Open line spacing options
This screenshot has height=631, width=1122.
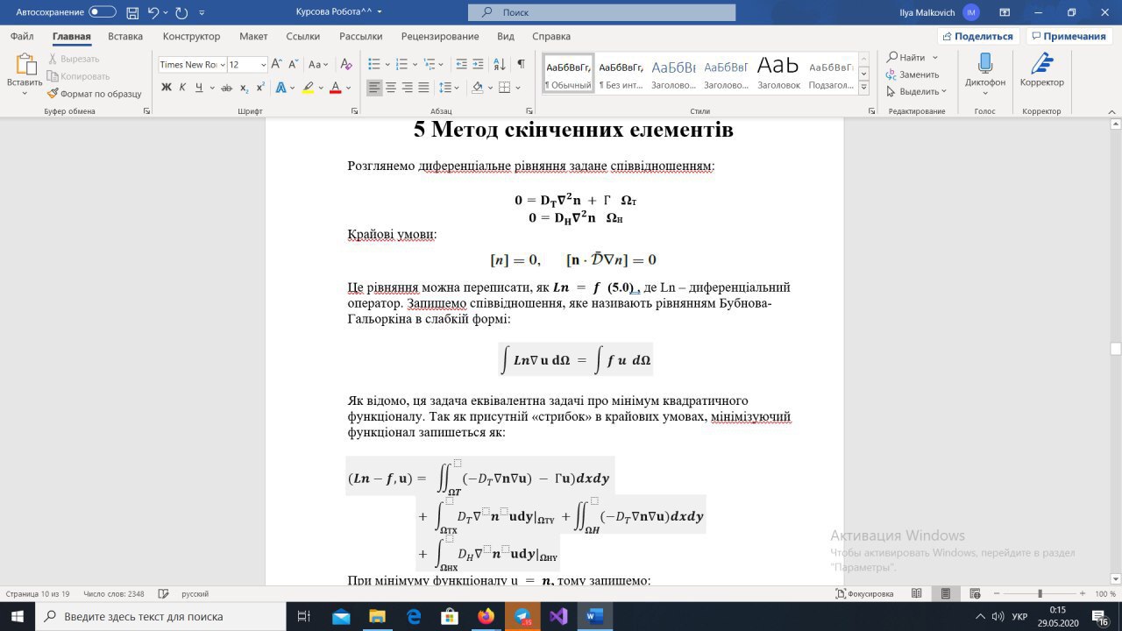pyautogui.click(x=447, y=88)
